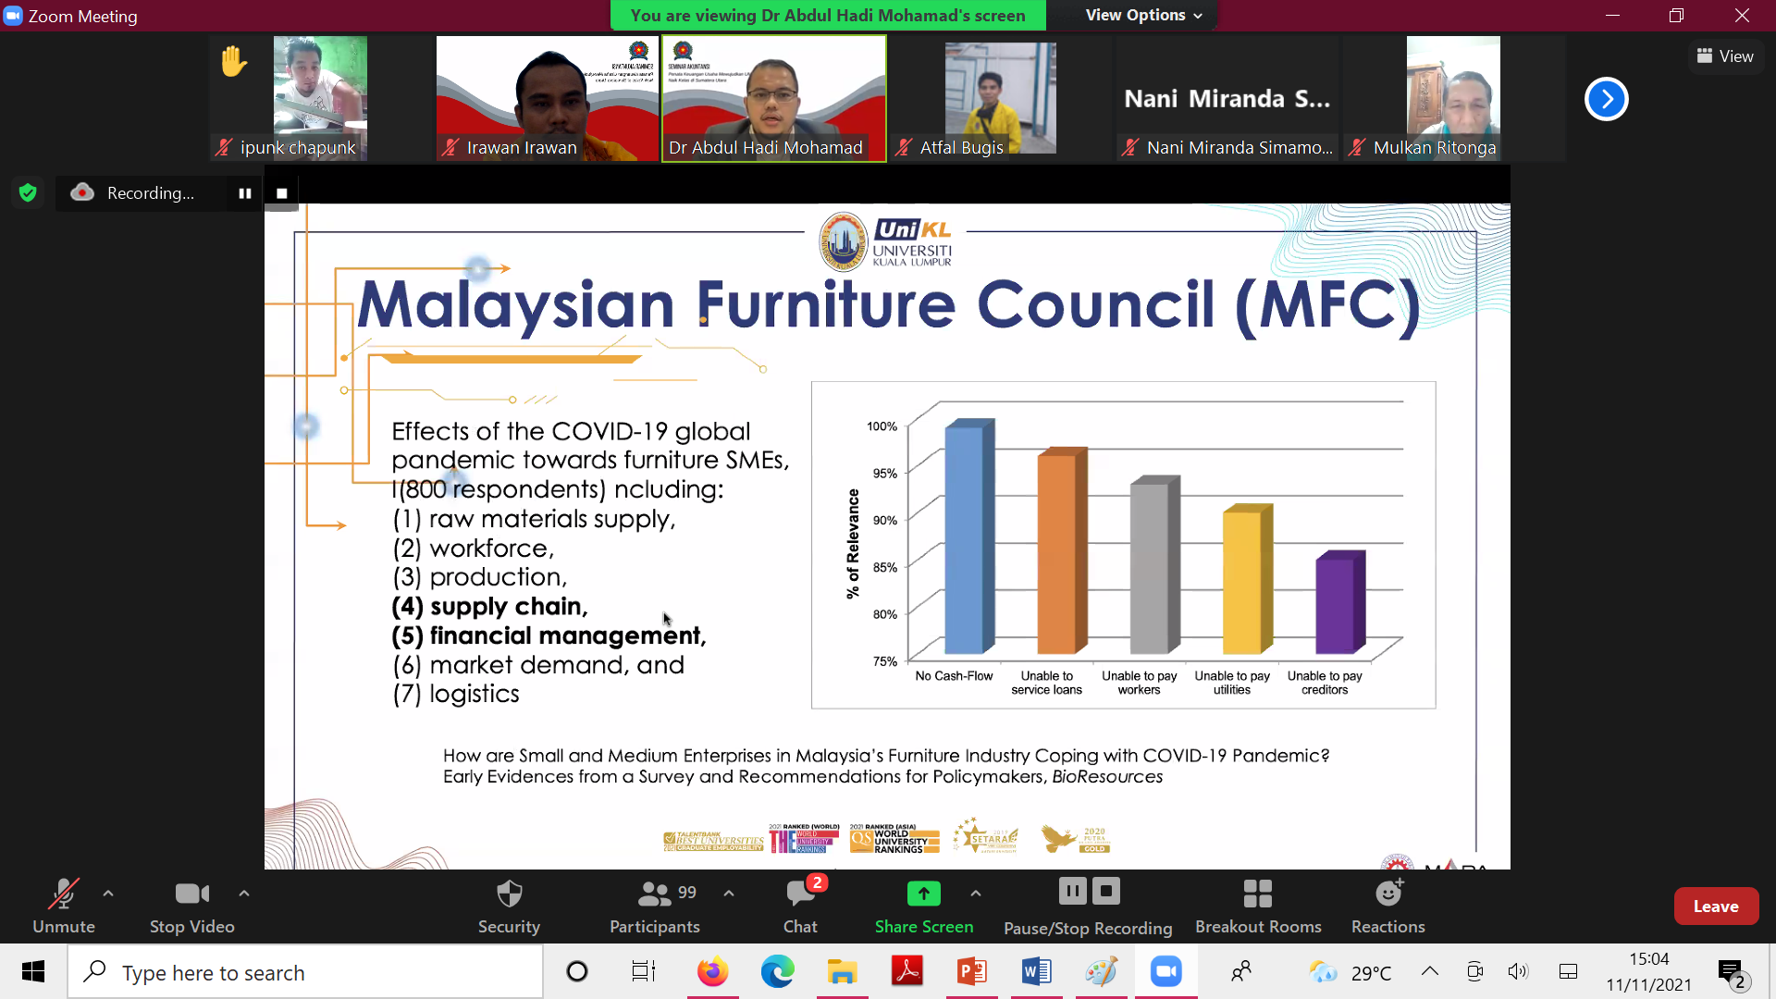Expand Share Screen options arrow
1776x999 pixels.
tap(976, 894)
